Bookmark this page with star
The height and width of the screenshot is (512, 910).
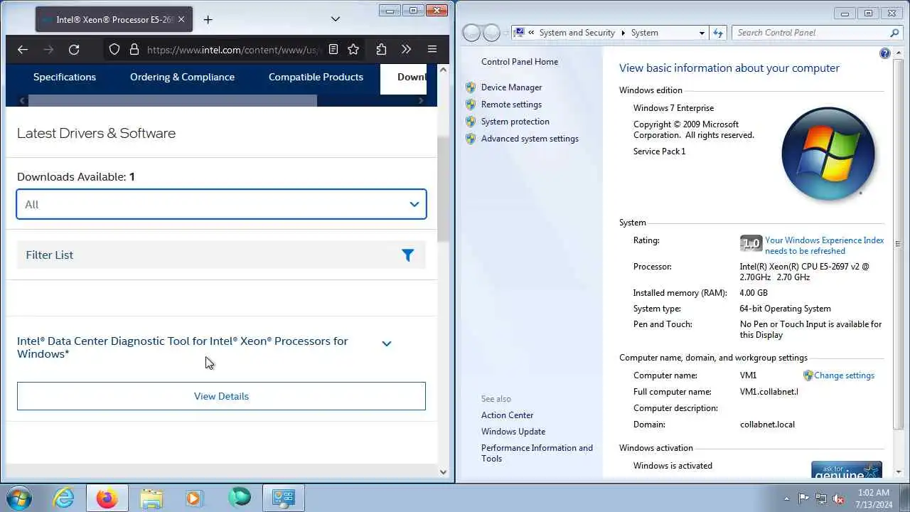[353, 50]
